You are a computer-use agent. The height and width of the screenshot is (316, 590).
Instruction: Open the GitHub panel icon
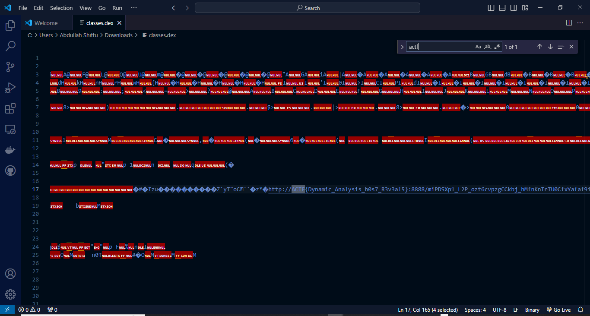pos(10,171)
